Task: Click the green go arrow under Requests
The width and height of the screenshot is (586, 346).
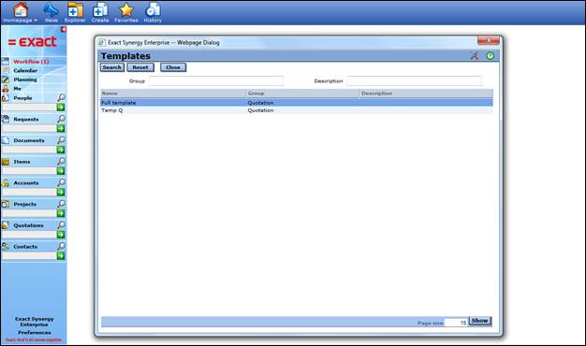Action: 61,128
